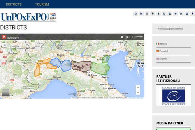Share the map via share icon
Viewport: 195px width, 130px height.
[127, 37]
